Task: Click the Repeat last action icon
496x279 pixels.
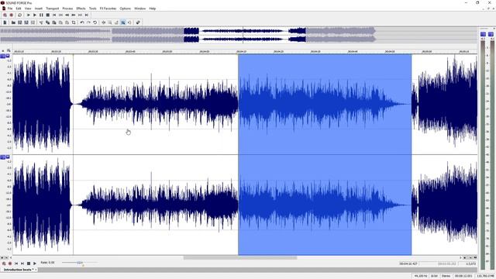Action: 95,22
